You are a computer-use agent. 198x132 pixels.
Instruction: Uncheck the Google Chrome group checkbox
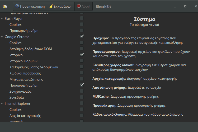pyautogui.click(x=82, y=36)
